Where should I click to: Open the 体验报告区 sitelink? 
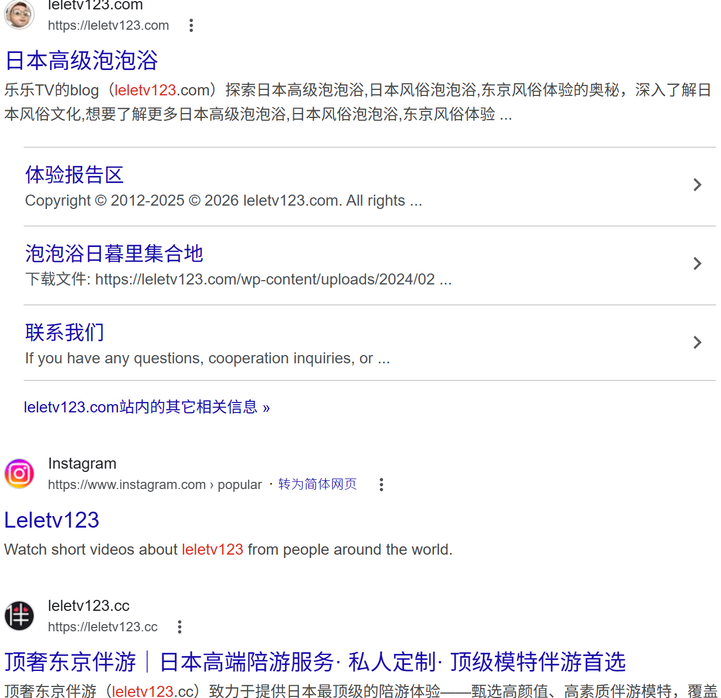point(74,175)
